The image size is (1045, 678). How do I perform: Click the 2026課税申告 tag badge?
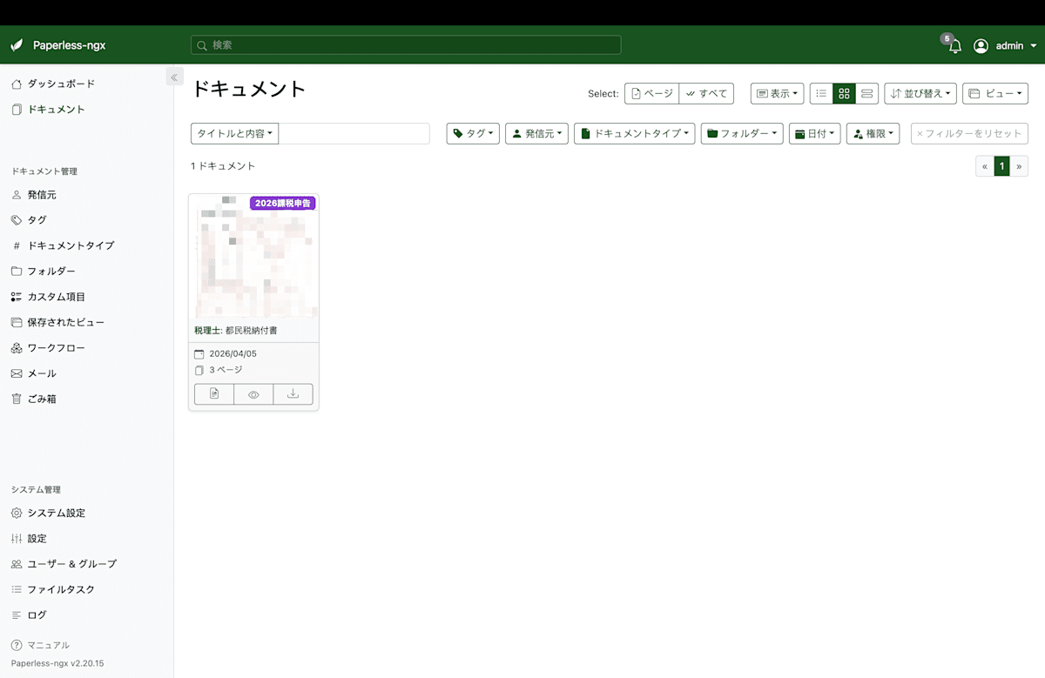282,204
